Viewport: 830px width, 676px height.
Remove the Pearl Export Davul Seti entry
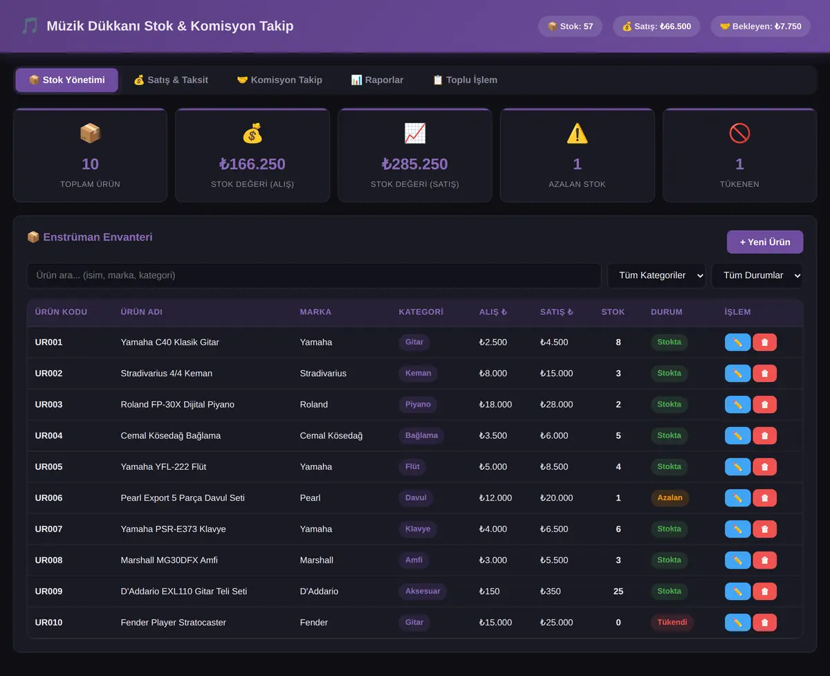[x=764, y=498]
